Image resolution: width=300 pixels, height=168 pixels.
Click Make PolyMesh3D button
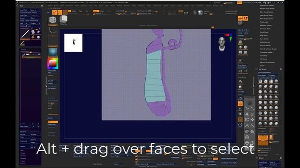tap(33, 21)
